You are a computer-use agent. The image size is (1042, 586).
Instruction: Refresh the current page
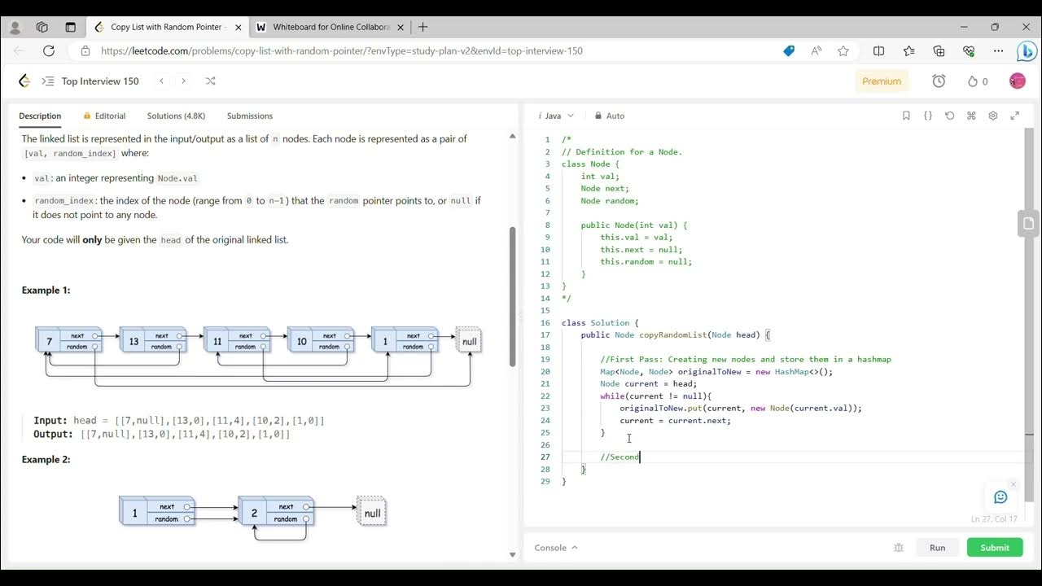(49, 50)
